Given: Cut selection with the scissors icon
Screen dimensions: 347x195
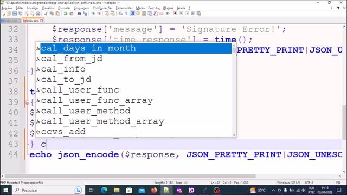Looking at the screenshot, I should (46, 14).
